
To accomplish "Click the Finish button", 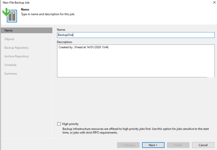I will [178, 145].
